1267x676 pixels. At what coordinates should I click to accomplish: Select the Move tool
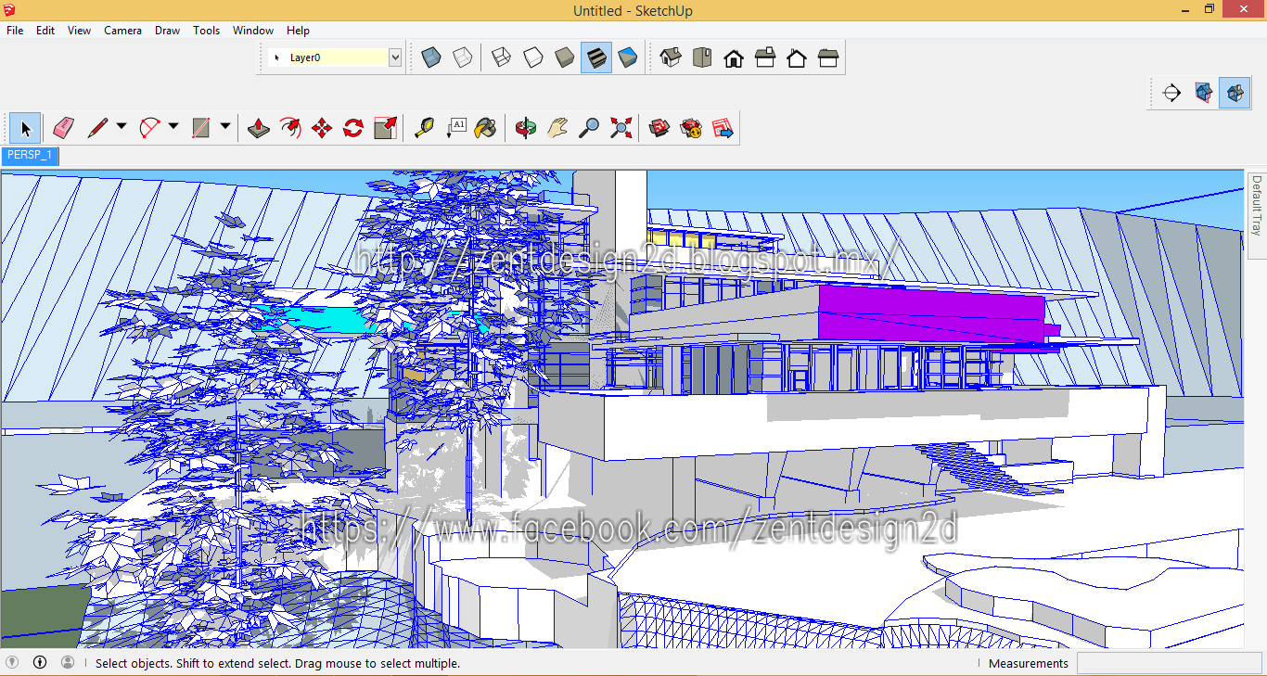click(x=322, y=128)
